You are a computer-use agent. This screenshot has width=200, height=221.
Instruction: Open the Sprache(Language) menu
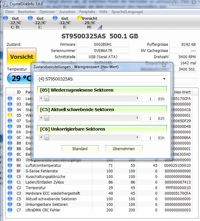[x=127, y=12]
